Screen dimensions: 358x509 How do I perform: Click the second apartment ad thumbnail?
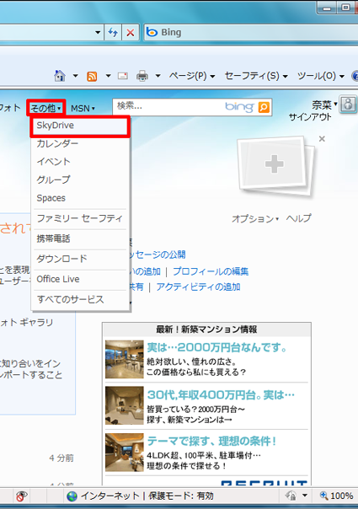tap(125, 405)
